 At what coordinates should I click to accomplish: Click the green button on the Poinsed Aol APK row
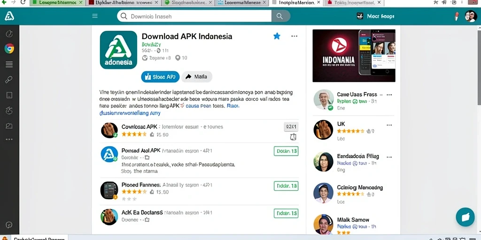286,151
